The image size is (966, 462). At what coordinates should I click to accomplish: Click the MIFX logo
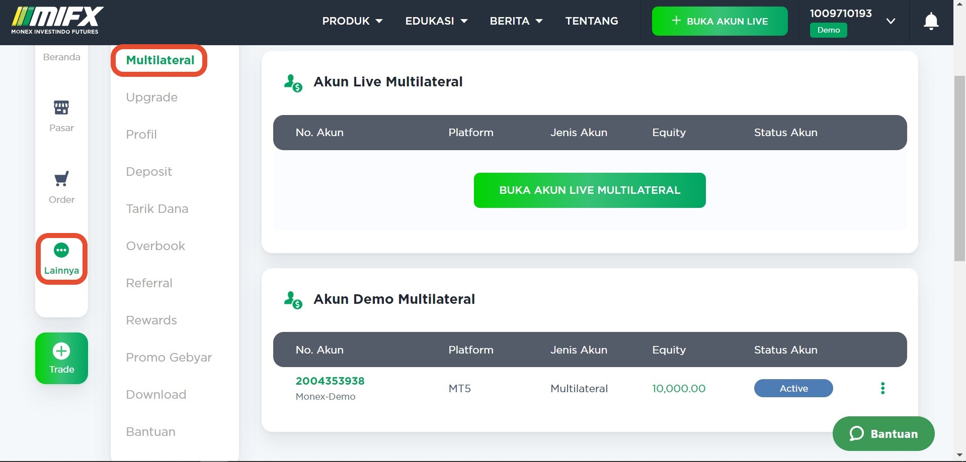pos(57,20)
